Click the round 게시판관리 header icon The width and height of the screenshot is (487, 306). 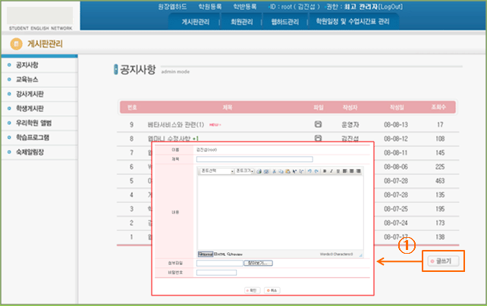[16, 44]
